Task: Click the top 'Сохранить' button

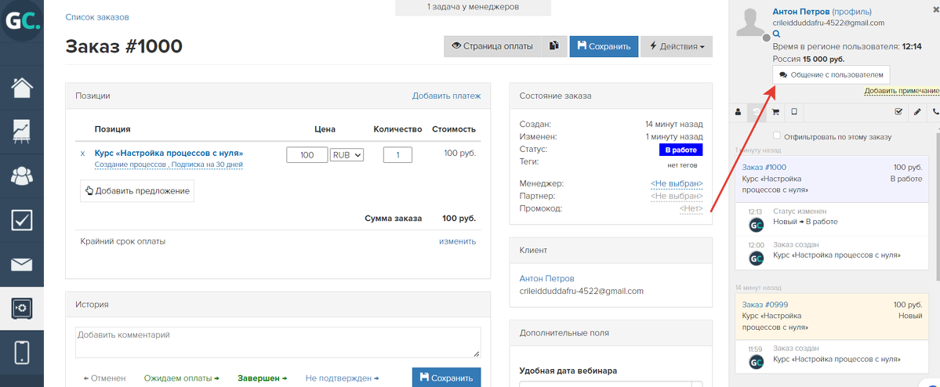Action: click(604, 46)
